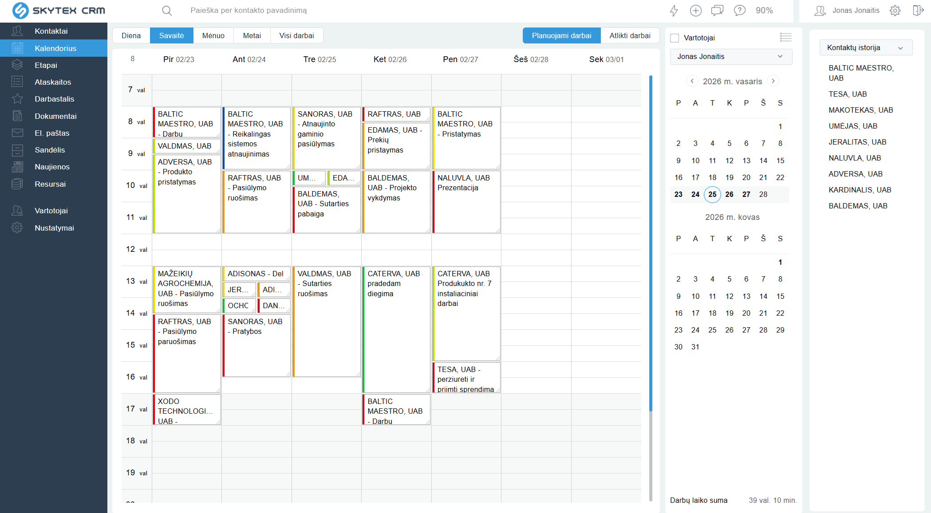Click the Sandėlis archive box icon
The image size is (931, 513).
click(x=17, y=150)
